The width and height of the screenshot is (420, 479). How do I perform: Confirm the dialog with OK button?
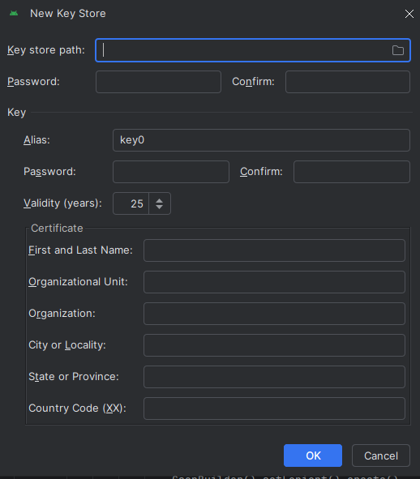313,455
